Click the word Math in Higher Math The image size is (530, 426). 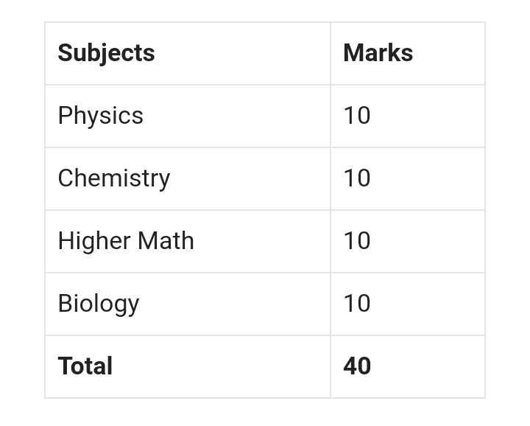pyautogui.click(x=166, y=241)
